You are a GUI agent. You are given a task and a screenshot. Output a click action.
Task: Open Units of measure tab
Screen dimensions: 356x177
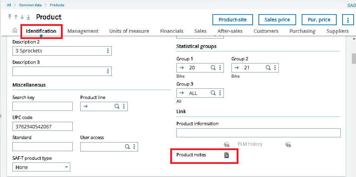click(129, 31)
